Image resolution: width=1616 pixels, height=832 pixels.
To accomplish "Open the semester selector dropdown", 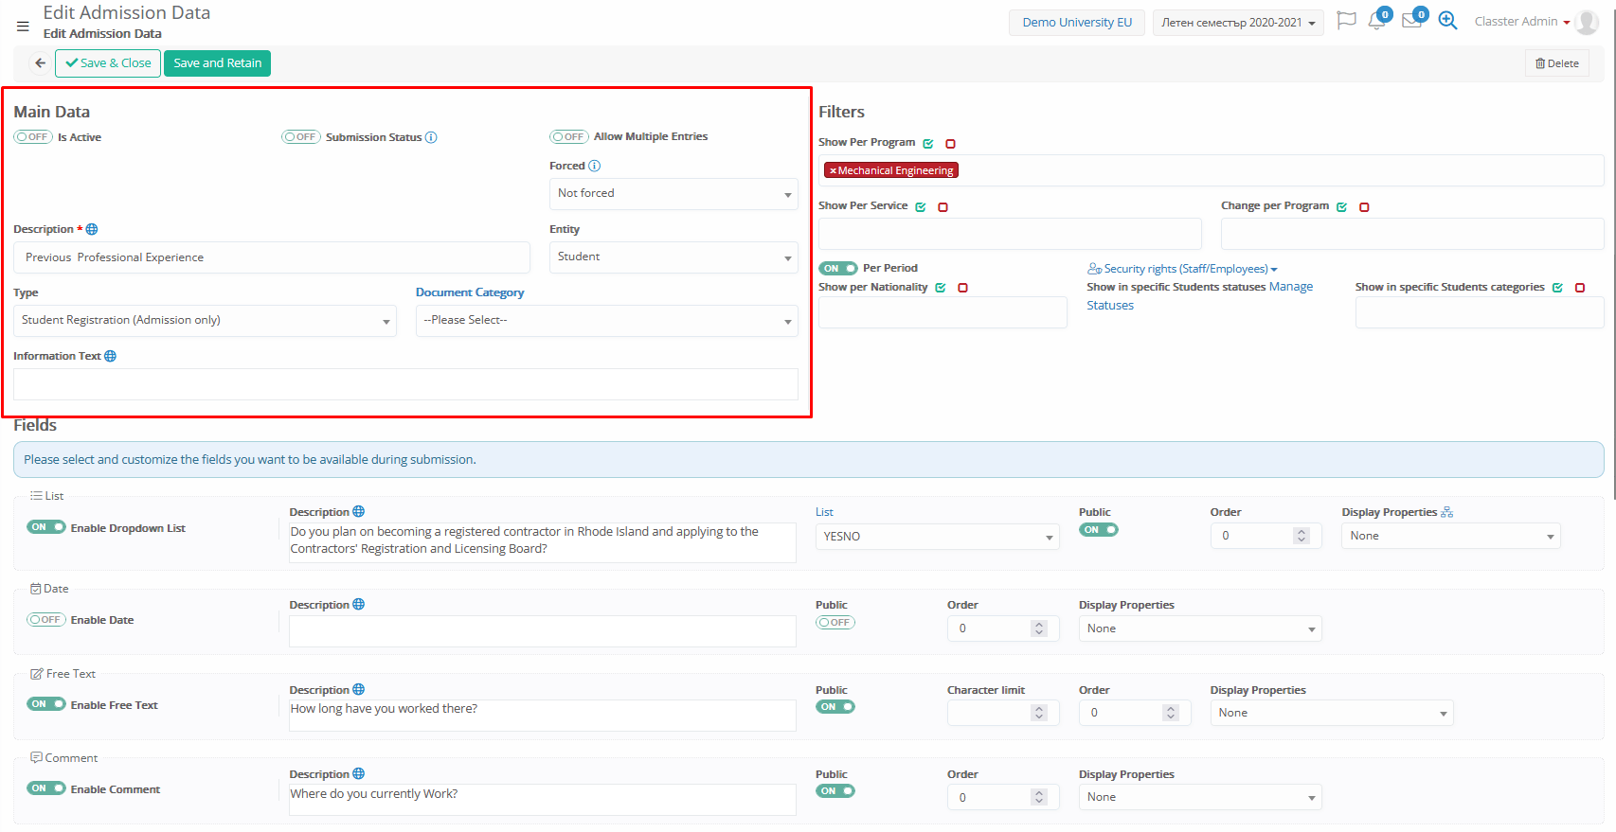I will click(x=1238, y=23).
